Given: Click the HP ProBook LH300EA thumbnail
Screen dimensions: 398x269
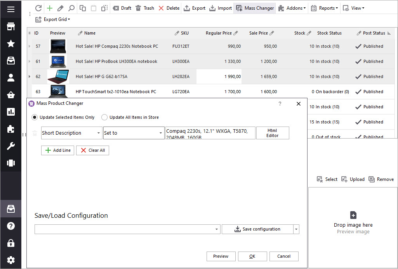Looking at the screenshot, I should pos(58,61).
